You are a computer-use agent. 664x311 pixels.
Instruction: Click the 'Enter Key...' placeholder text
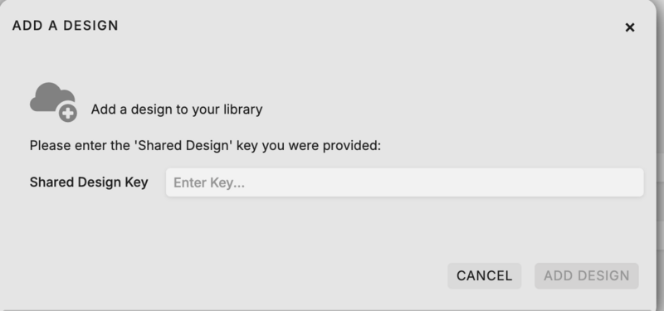click(x=209, y=182)
